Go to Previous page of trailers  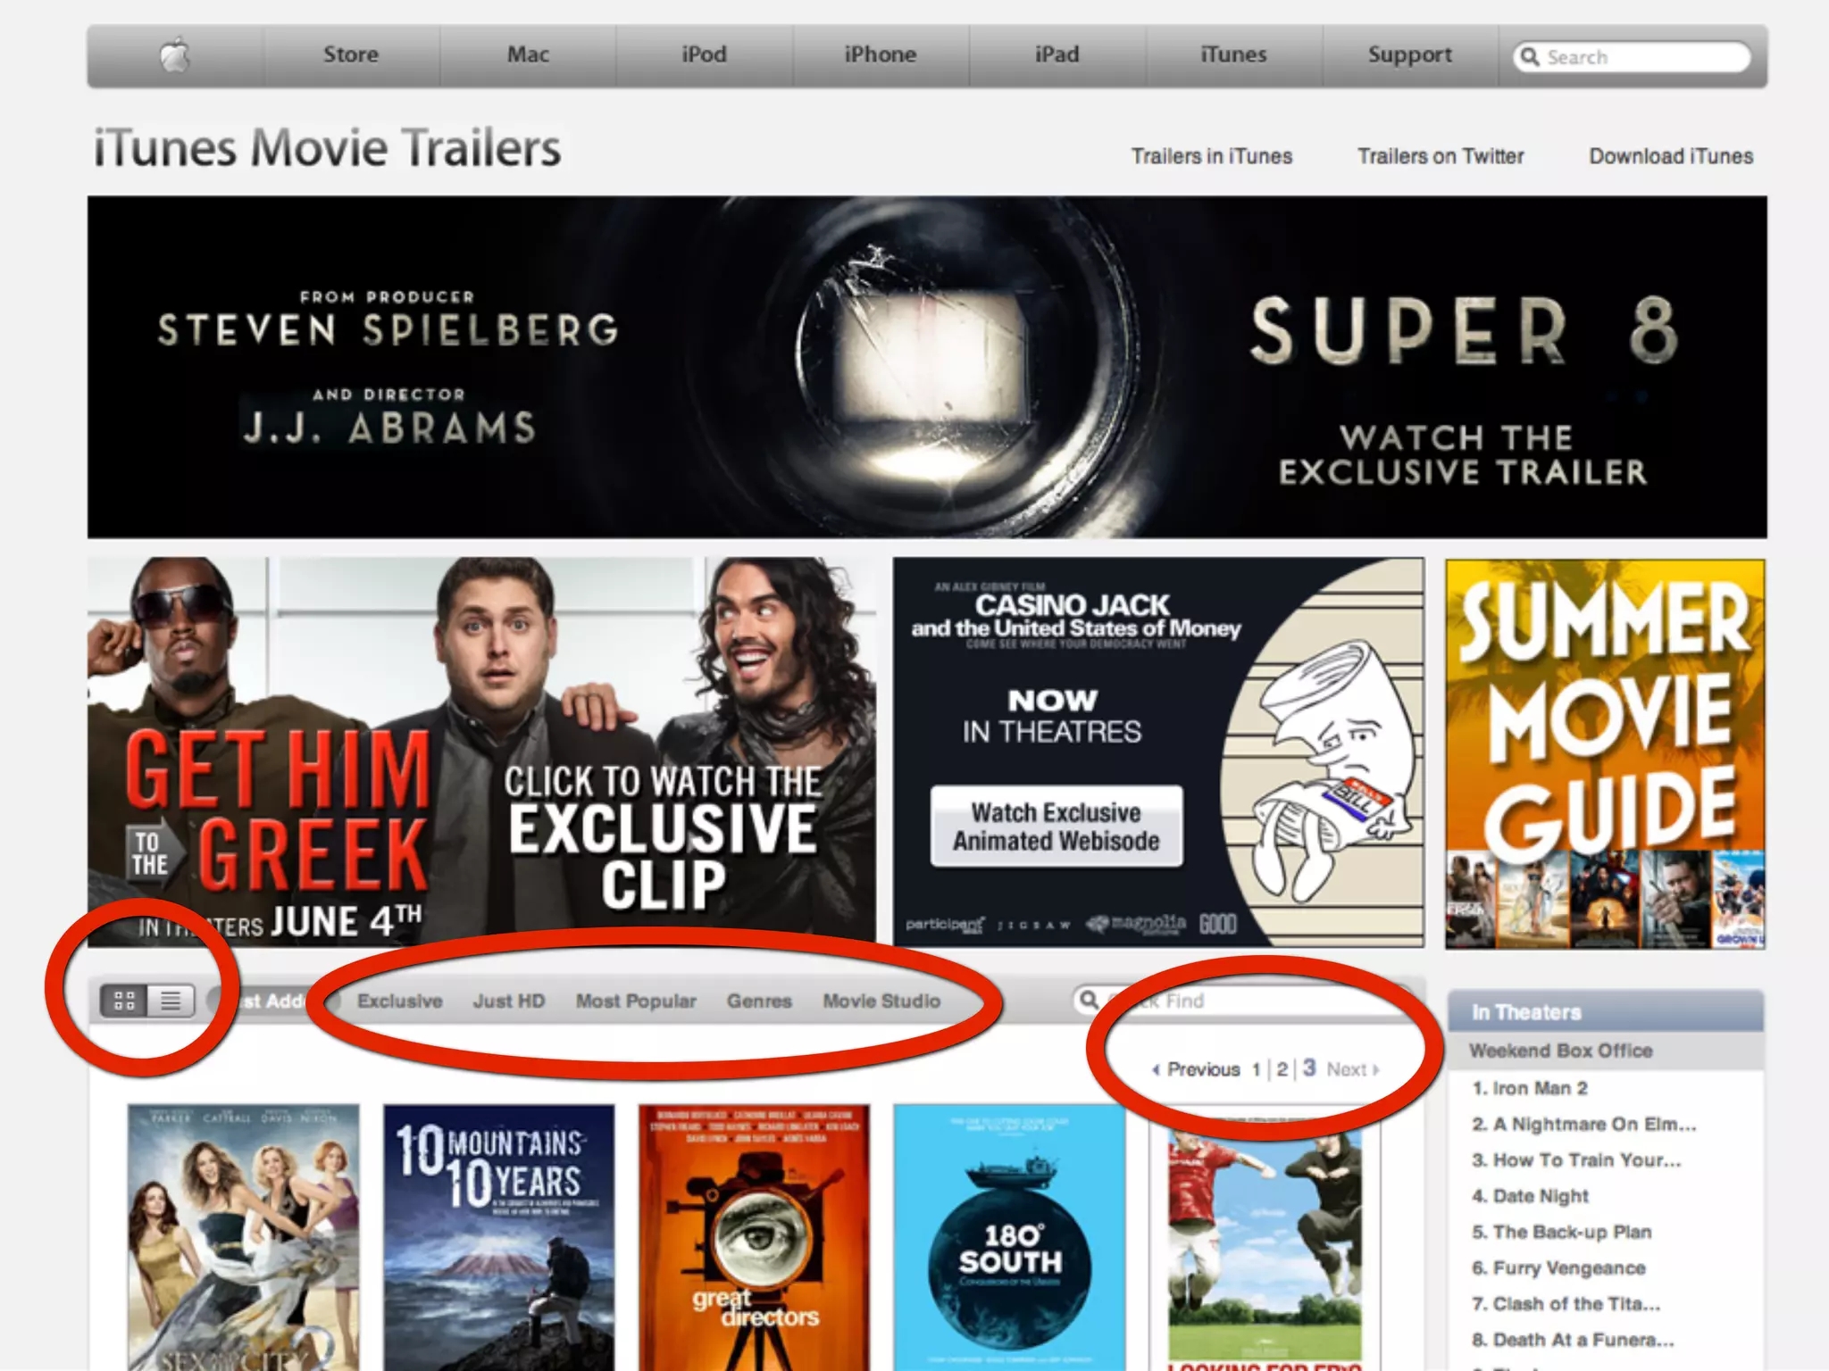1201,1069
